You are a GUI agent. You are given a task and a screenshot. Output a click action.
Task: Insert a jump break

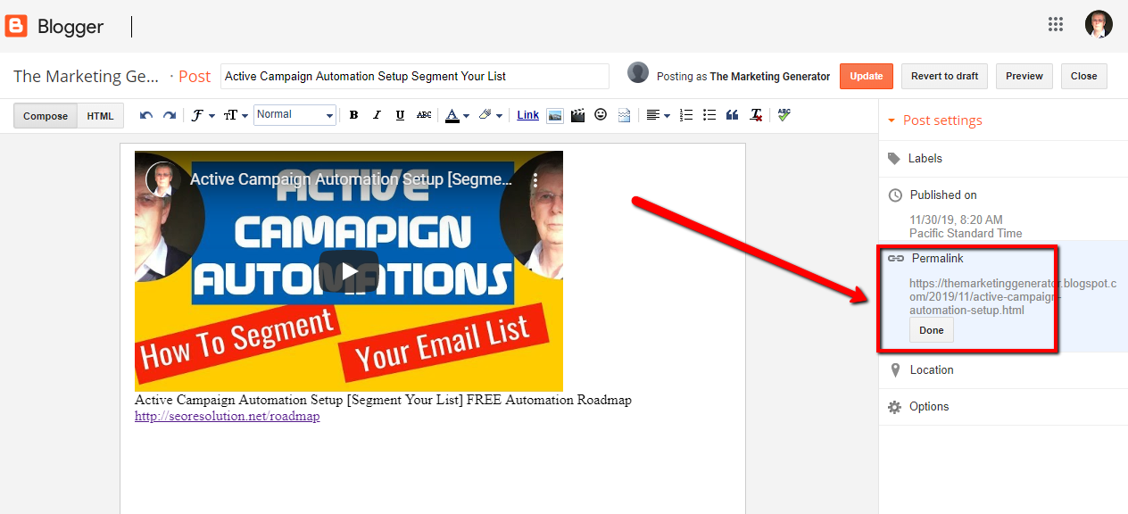624,115
